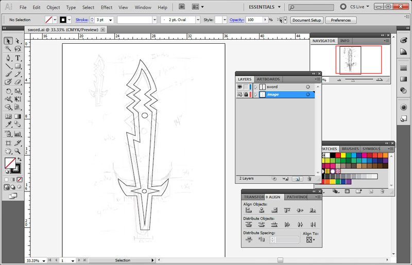Select the Eraser tool

click(18, 82)
